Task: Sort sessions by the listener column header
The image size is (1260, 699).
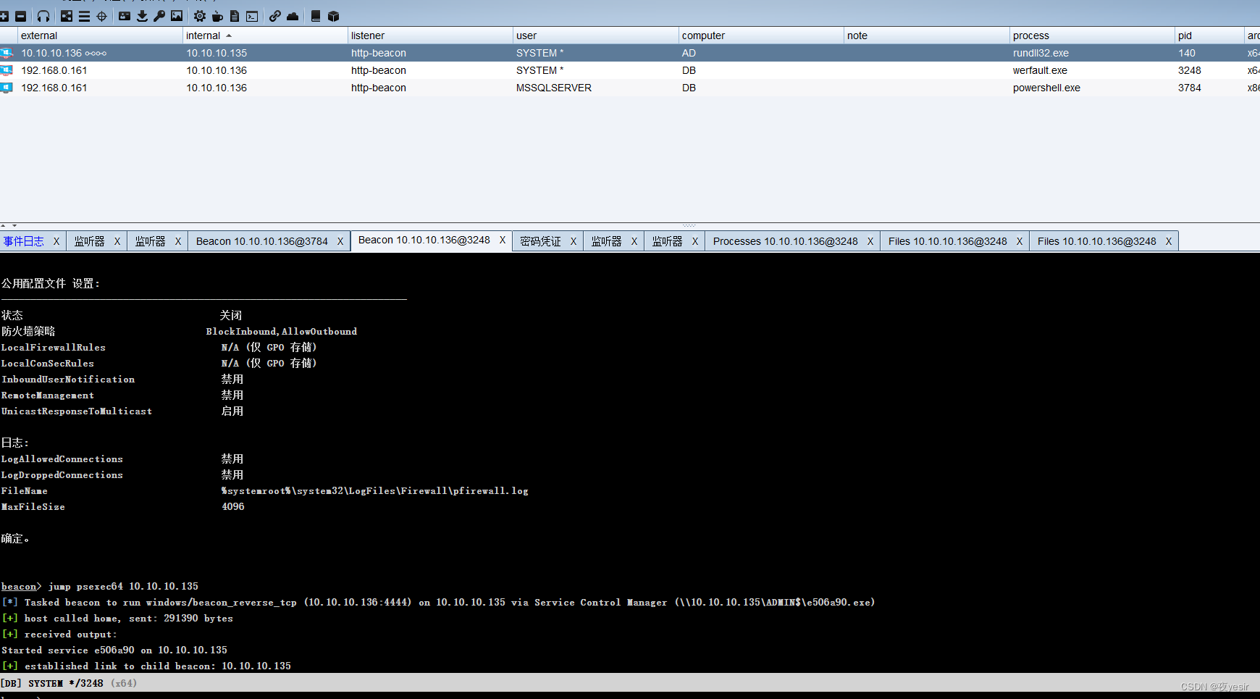Action: click(430, 35)
